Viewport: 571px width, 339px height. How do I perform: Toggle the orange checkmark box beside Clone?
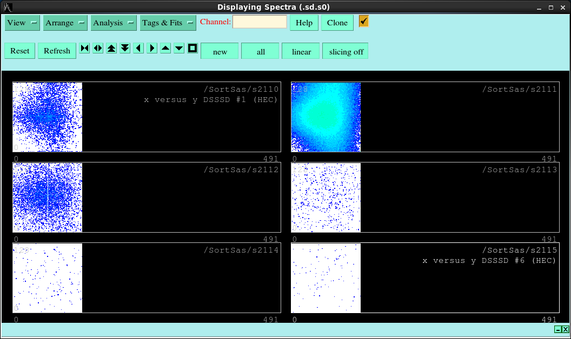point(363,22)
